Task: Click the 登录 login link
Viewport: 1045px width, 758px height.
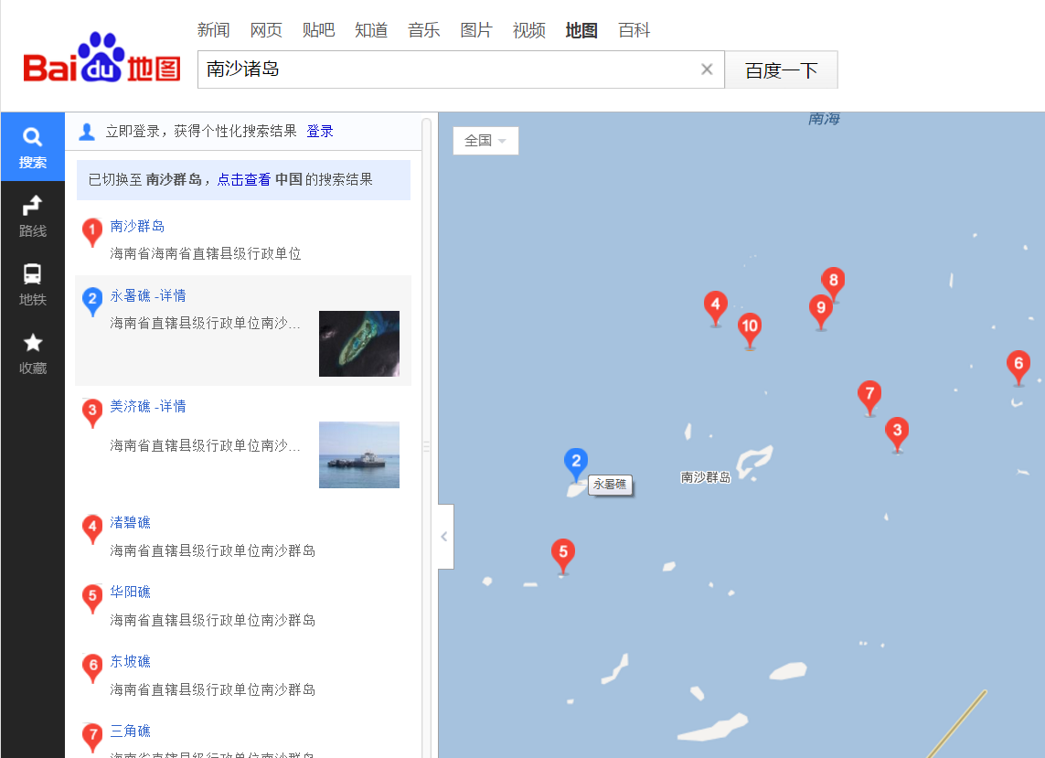Action: click(x=320, y=132)
